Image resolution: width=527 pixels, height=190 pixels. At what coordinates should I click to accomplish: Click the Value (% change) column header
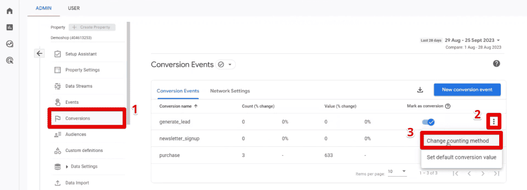341,106
